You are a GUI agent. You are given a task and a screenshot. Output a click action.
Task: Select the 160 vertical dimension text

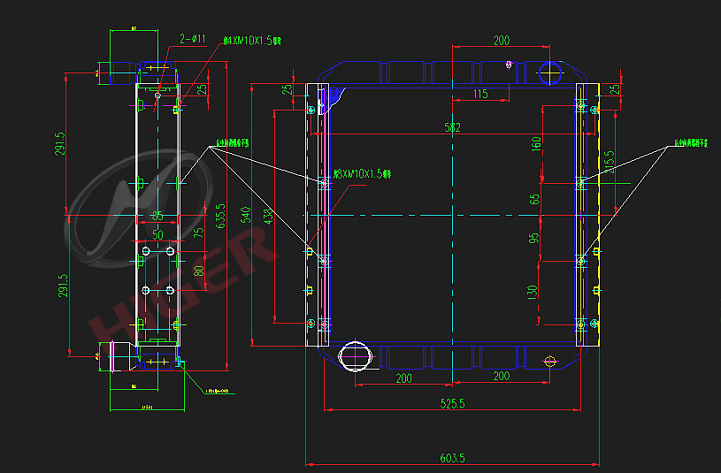(x=535, y=143)
